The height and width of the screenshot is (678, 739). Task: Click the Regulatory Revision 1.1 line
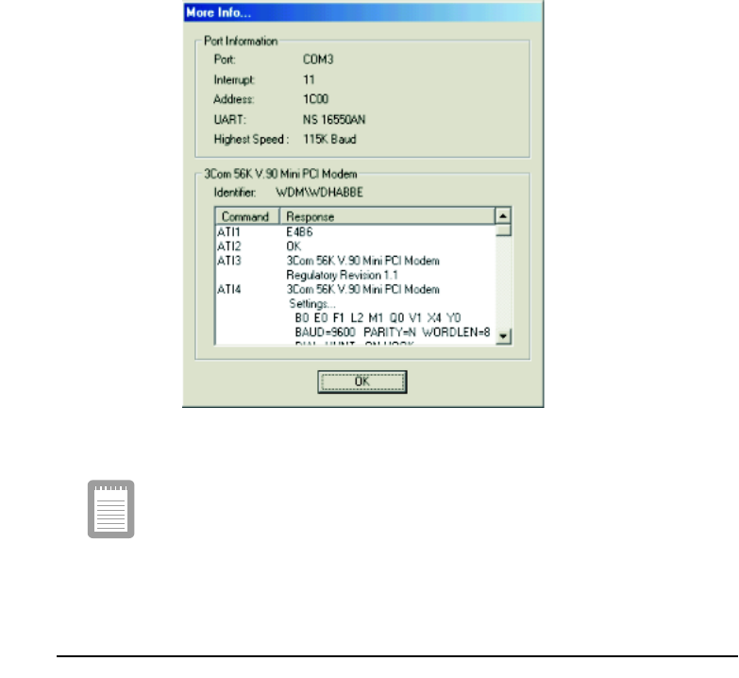(x=343, y=275)
